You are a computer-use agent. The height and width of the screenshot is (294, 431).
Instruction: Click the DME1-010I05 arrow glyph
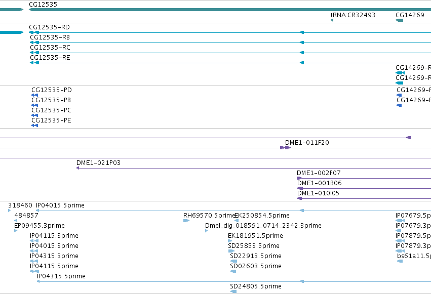[x=300, y=199]
